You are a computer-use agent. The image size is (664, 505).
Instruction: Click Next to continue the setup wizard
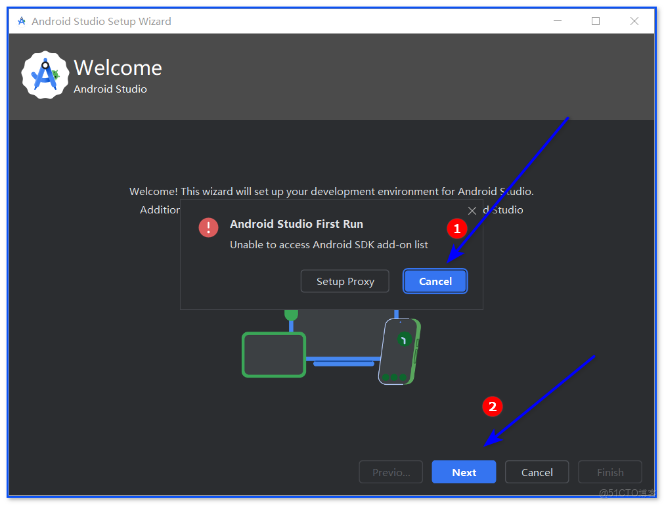463,472
